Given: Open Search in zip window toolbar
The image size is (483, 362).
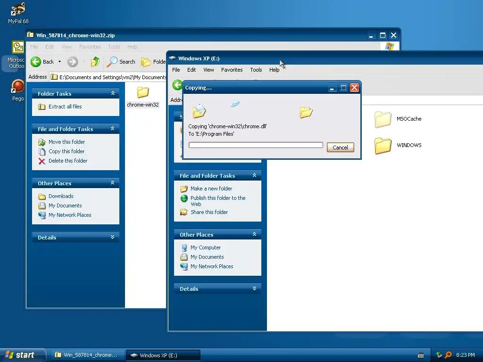Looking at the screenshot, I should point(121,62).
